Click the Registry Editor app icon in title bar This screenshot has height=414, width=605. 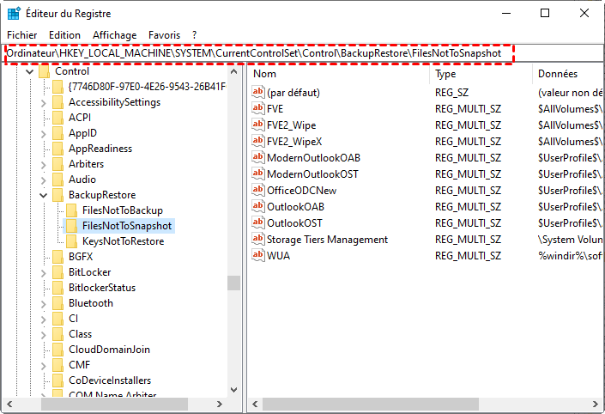14,14
